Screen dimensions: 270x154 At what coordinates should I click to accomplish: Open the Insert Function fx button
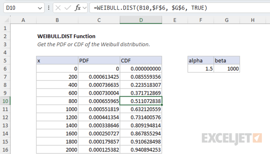pyautogui.click(x=78, y=8)
